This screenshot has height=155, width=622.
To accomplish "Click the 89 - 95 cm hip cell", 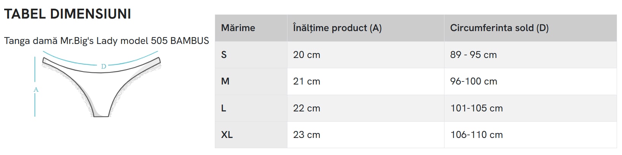I will click(x=473, y=55).
